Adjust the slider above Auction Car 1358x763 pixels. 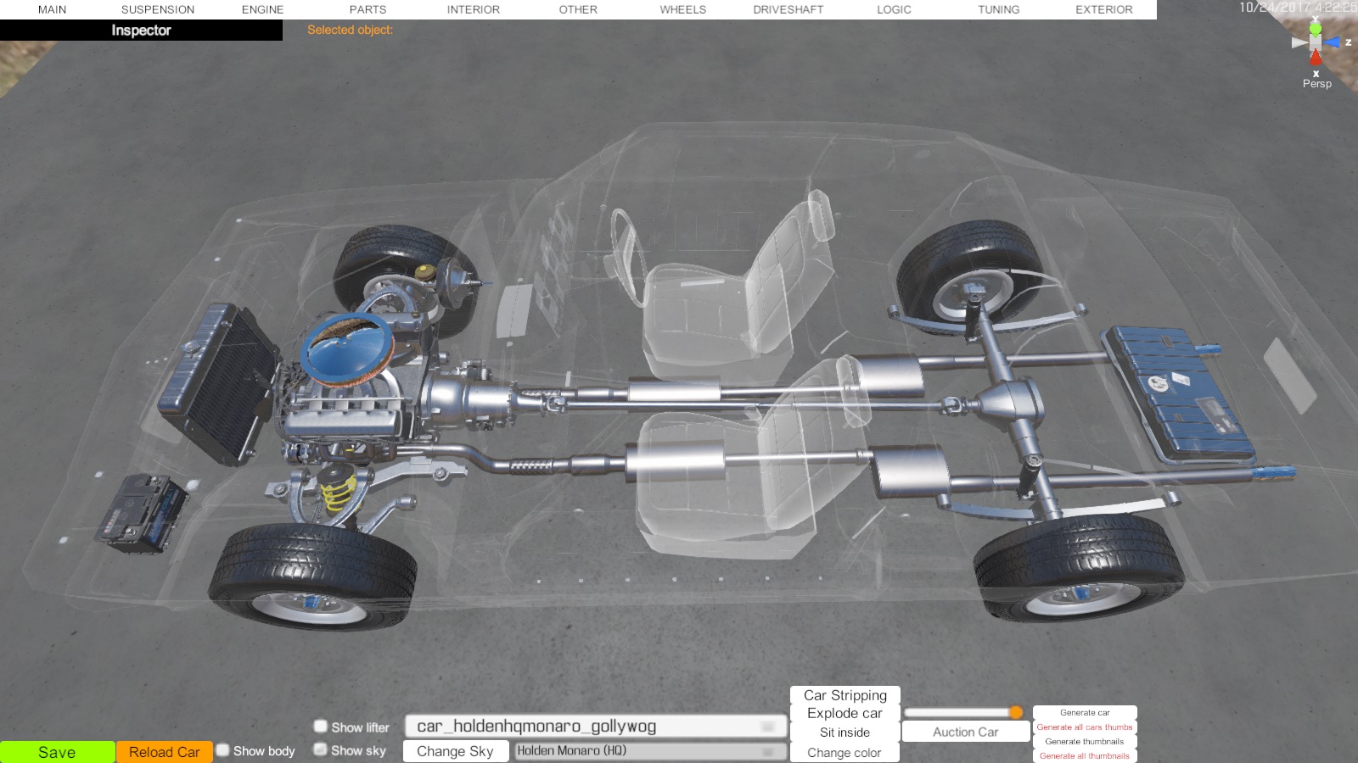click(x=1015, y=712)
